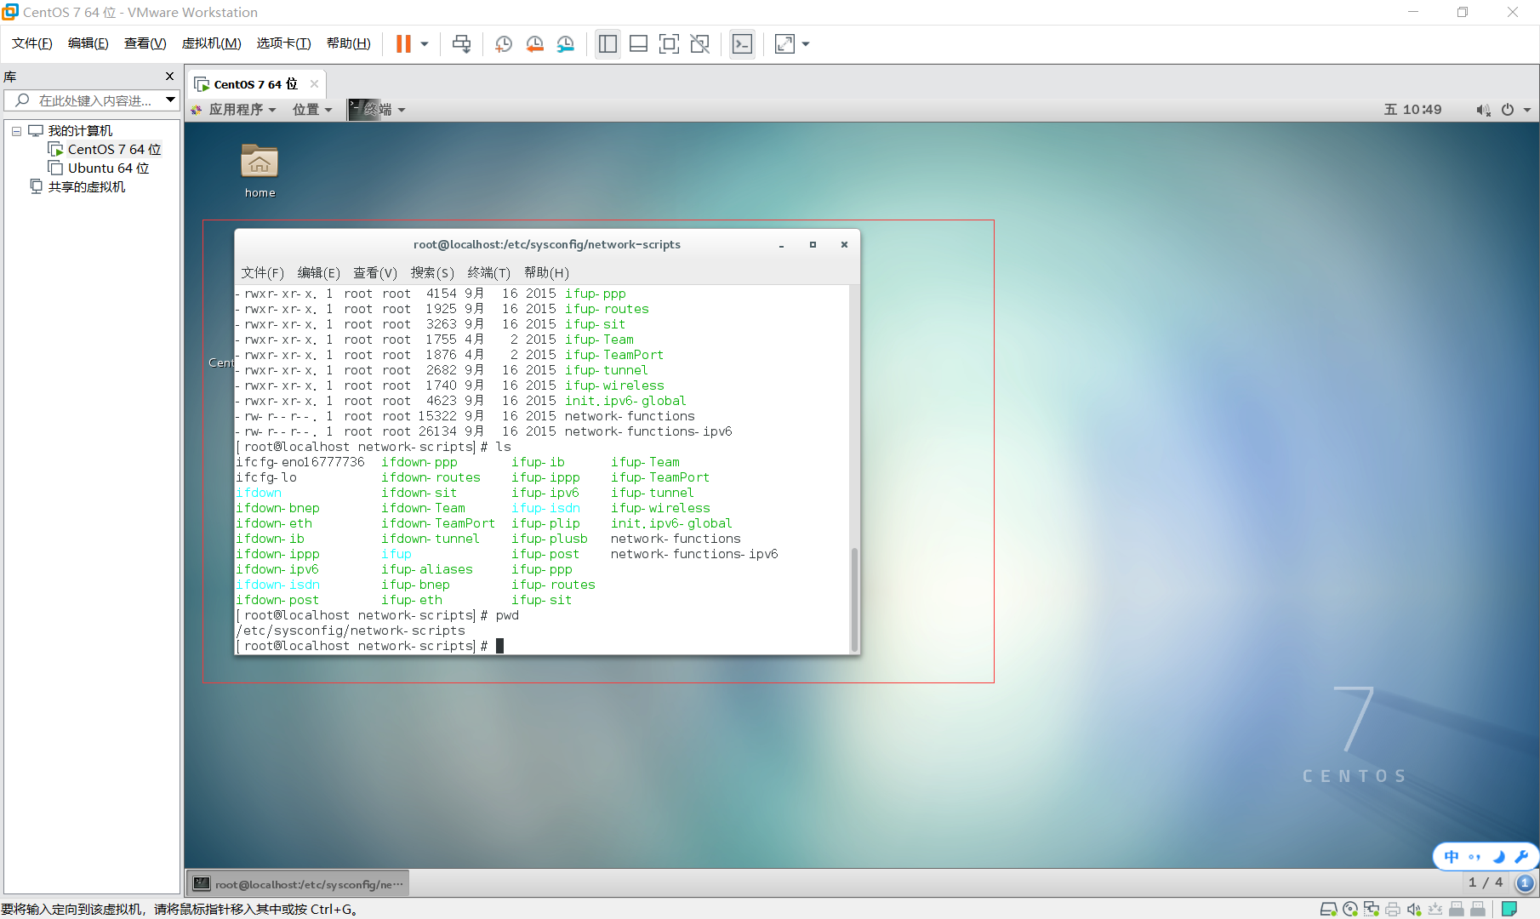This screenshot has width=1540, height=919.
Task: Toggle the console view icon
Action: (x=742, y=43)
